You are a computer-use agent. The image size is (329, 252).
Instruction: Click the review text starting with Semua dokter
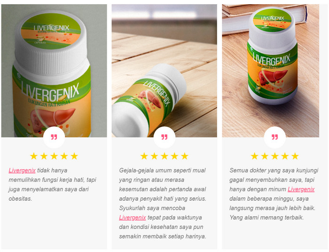coord(274,194)
